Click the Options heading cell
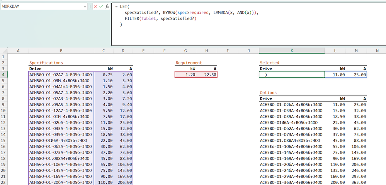The width and height of the screenshot is (386, 185). pyautogui.click(x=292, y=93)
